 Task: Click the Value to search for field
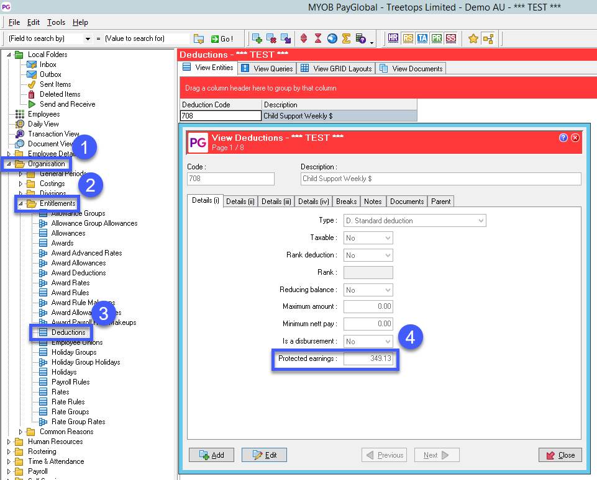click(146, 39)
